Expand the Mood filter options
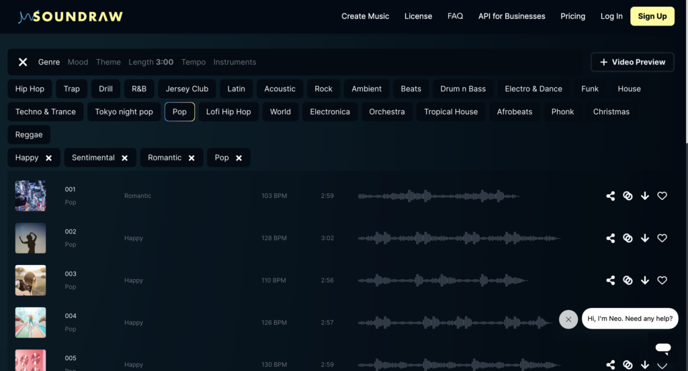The height and width of the screenshot is (371, 688). pos(78,62)
